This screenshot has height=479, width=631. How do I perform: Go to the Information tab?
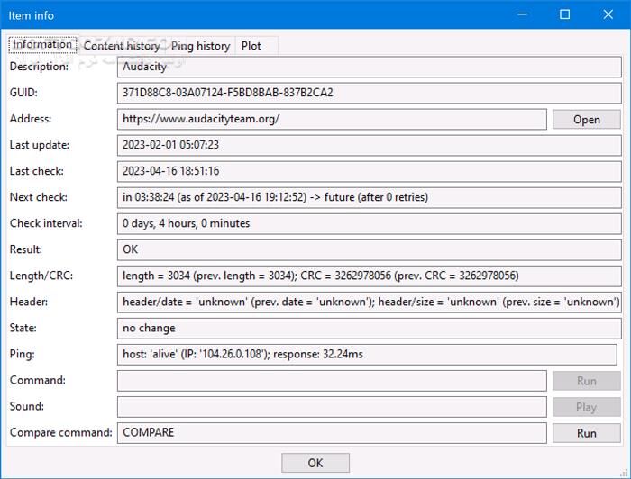42,44
